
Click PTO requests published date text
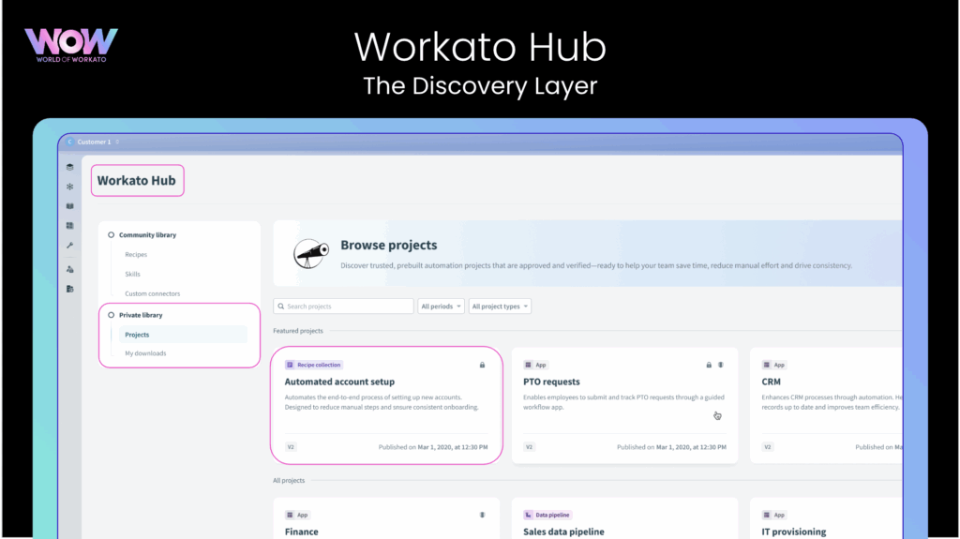click(671, 447)
